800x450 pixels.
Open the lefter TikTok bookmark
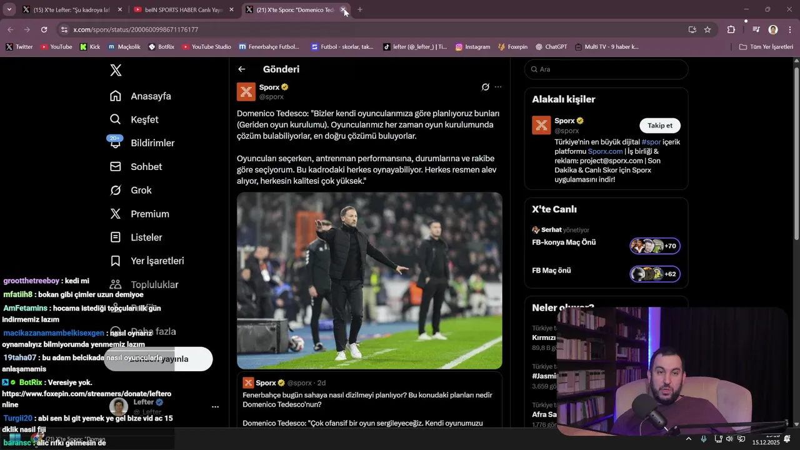tap(415, 47)
